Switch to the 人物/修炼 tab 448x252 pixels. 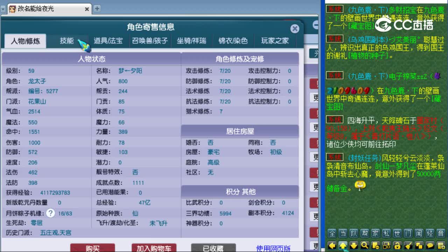pos(26,41)
